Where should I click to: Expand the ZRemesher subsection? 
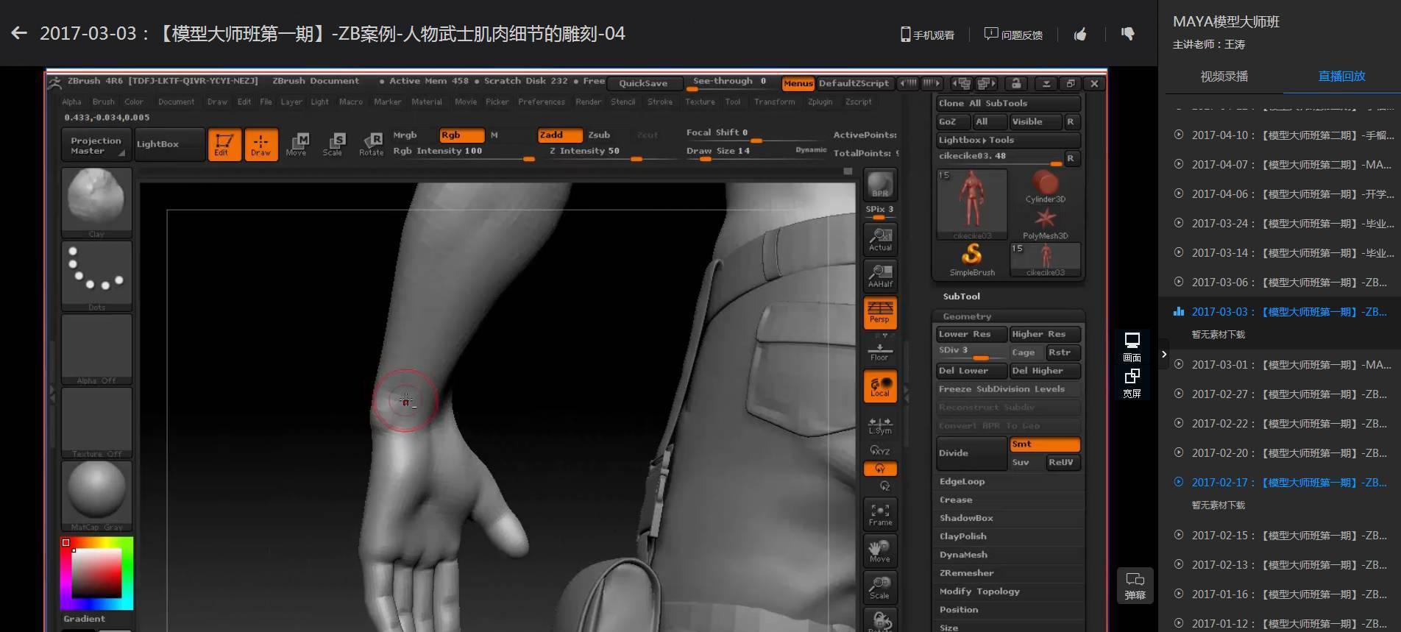click(966, 573)
